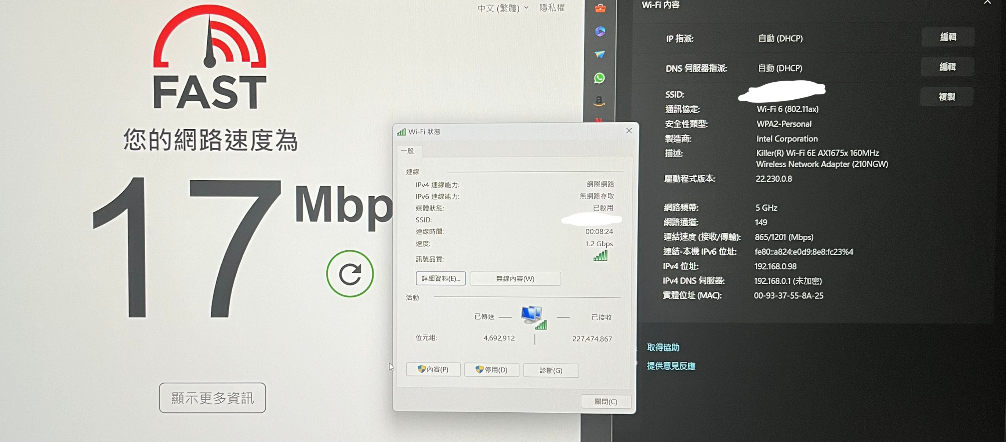Close the Wi-Fi 狀態 dialog
Image resolution: width=1006 pixels, height=442 pixels.
(629, 131)
